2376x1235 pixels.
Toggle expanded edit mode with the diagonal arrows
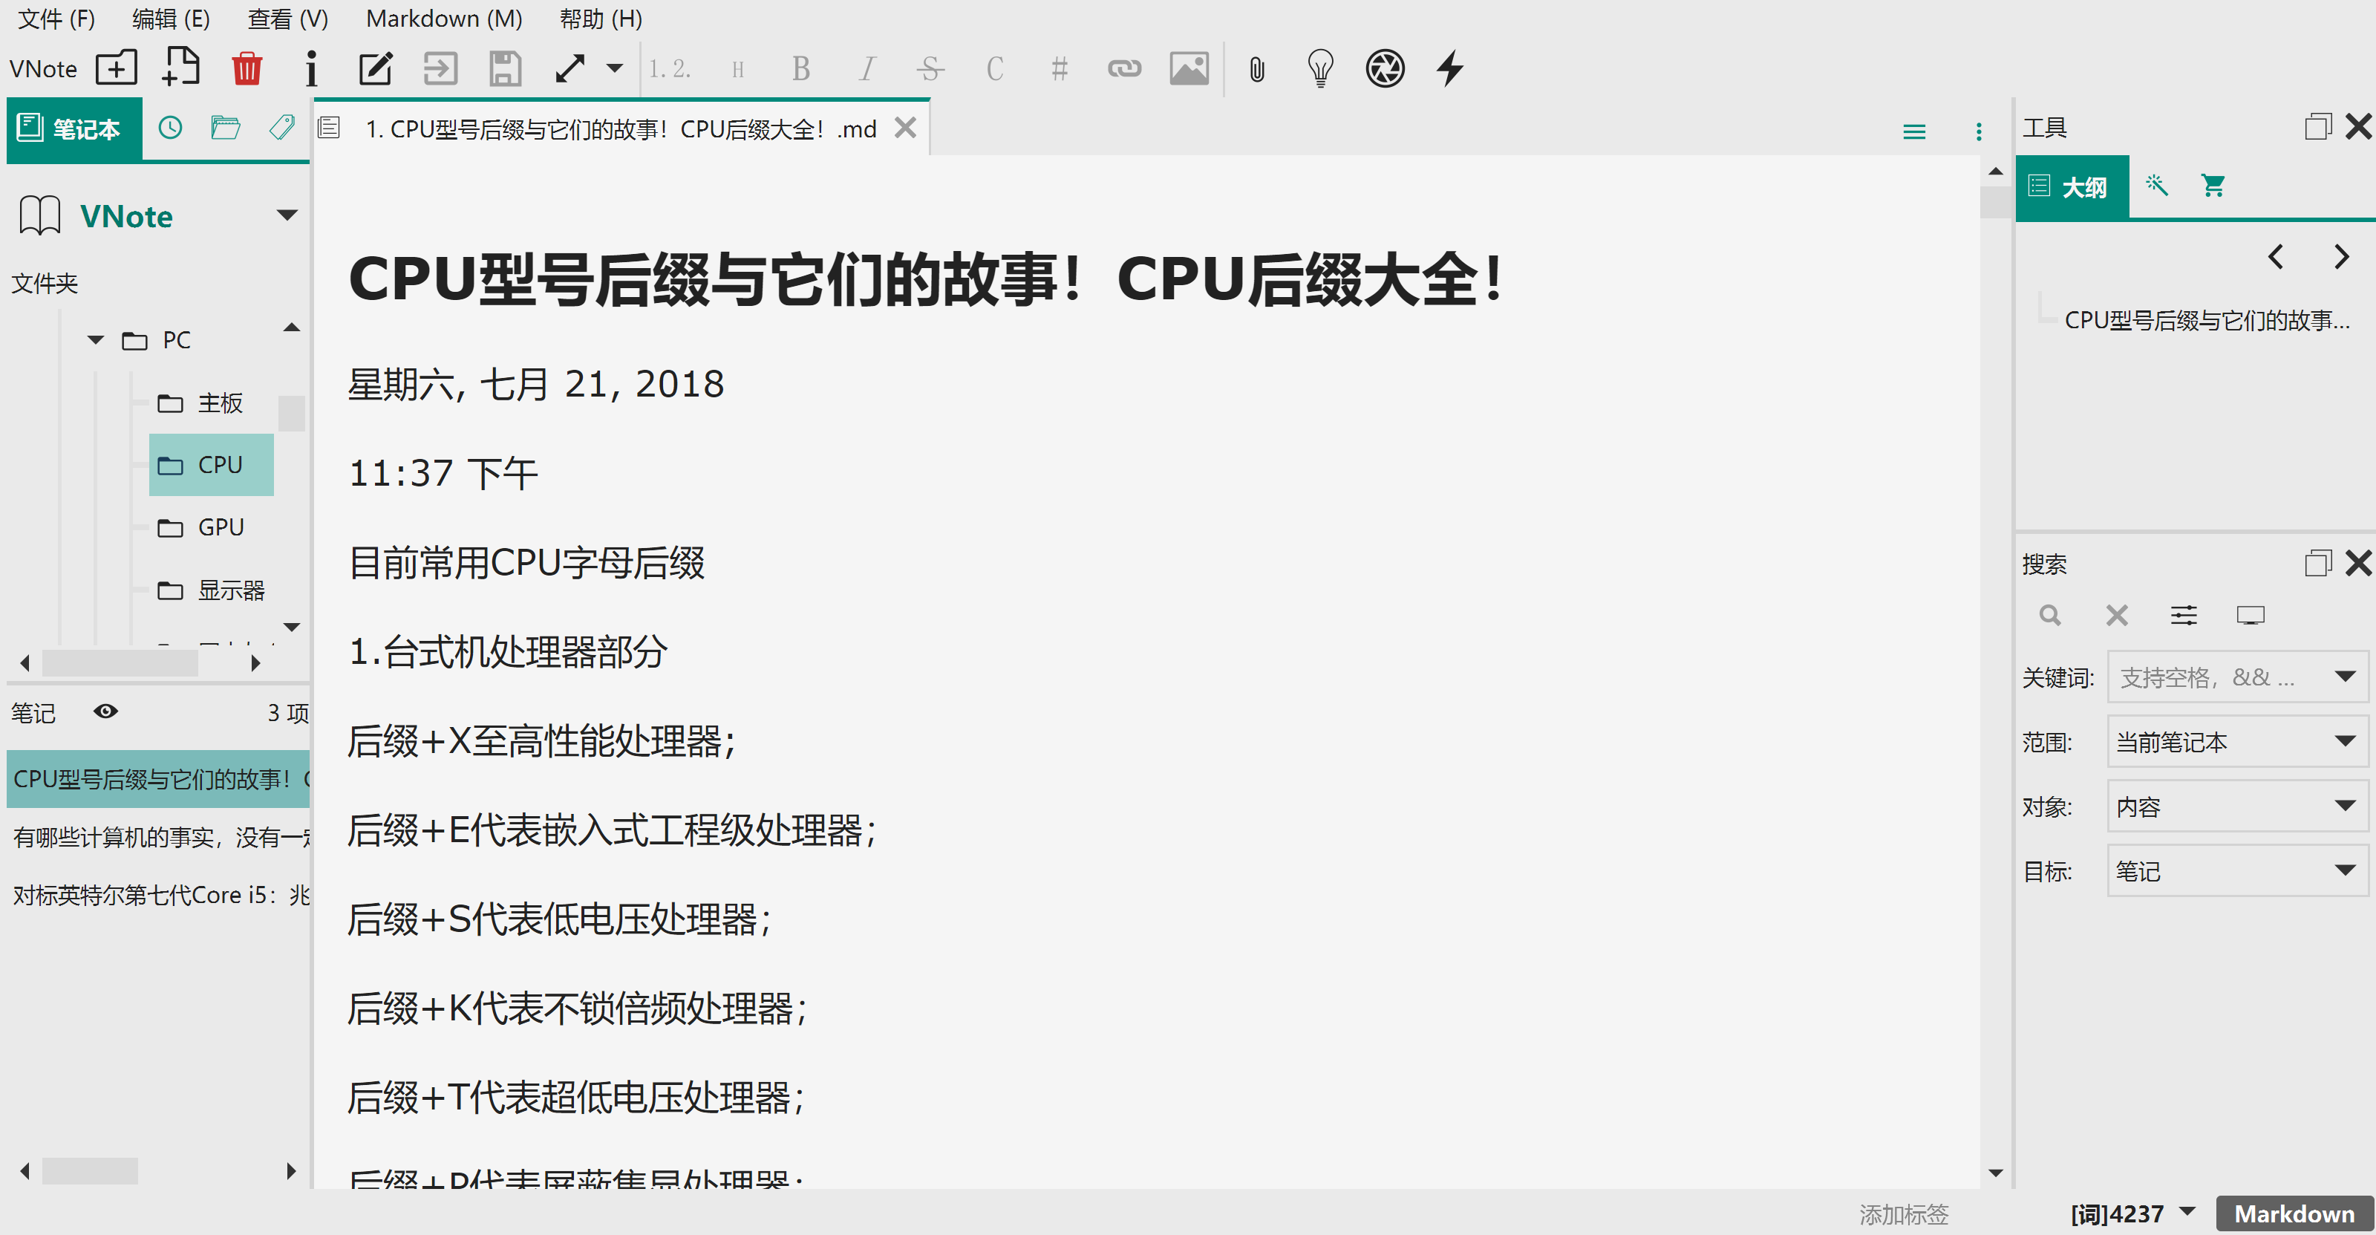pyautogui.click(x=569, y=68)
